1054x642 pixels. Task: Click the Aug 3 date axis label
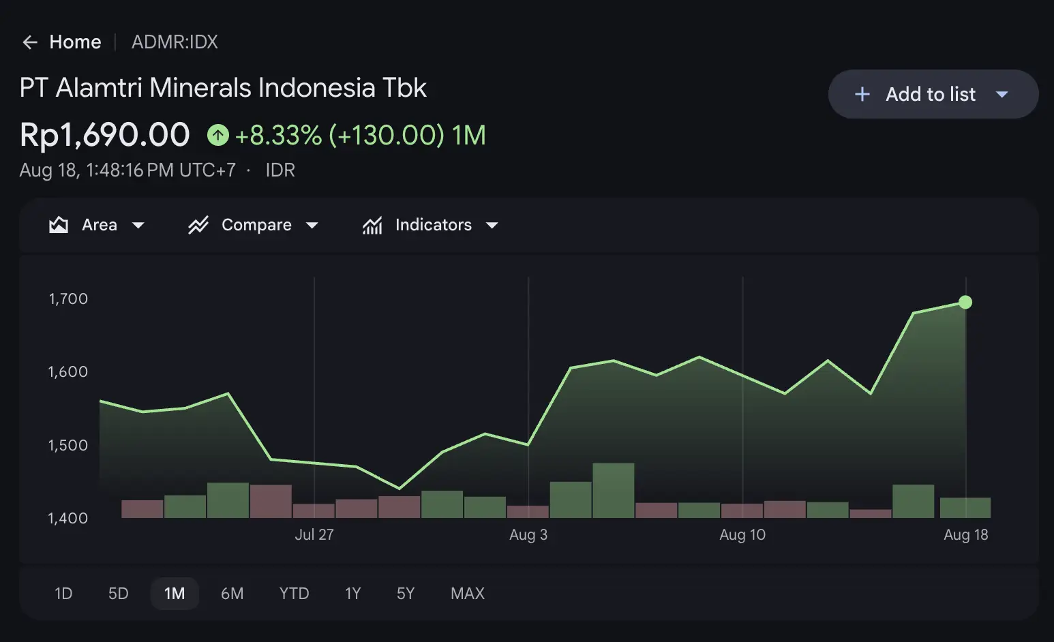pyautogui.click(x=528, y=535)
